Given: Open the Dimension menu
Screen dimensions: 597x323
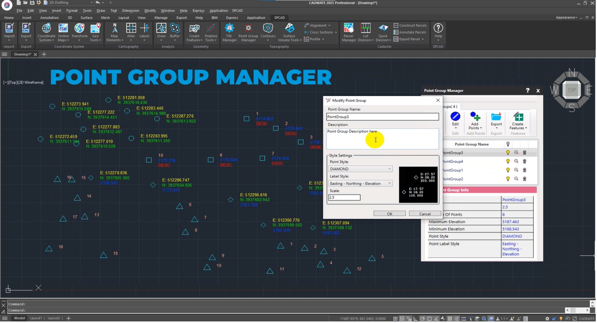Looking at the screenshot, I should (130, 10).
